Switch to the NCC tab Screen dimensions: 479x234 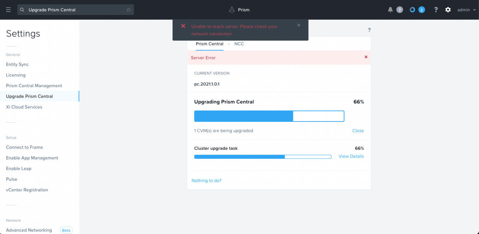tap(239, 44)
